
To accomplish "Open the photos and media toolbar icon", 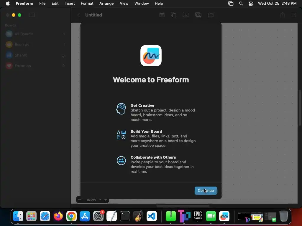I will click(198, 15).
